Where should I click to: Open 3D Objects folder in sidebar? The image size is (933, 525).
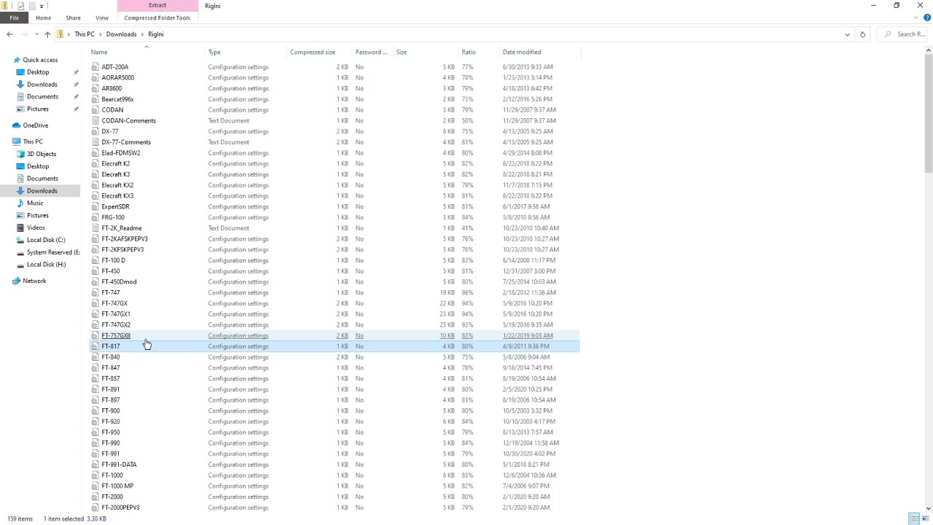tap(42, 154)
